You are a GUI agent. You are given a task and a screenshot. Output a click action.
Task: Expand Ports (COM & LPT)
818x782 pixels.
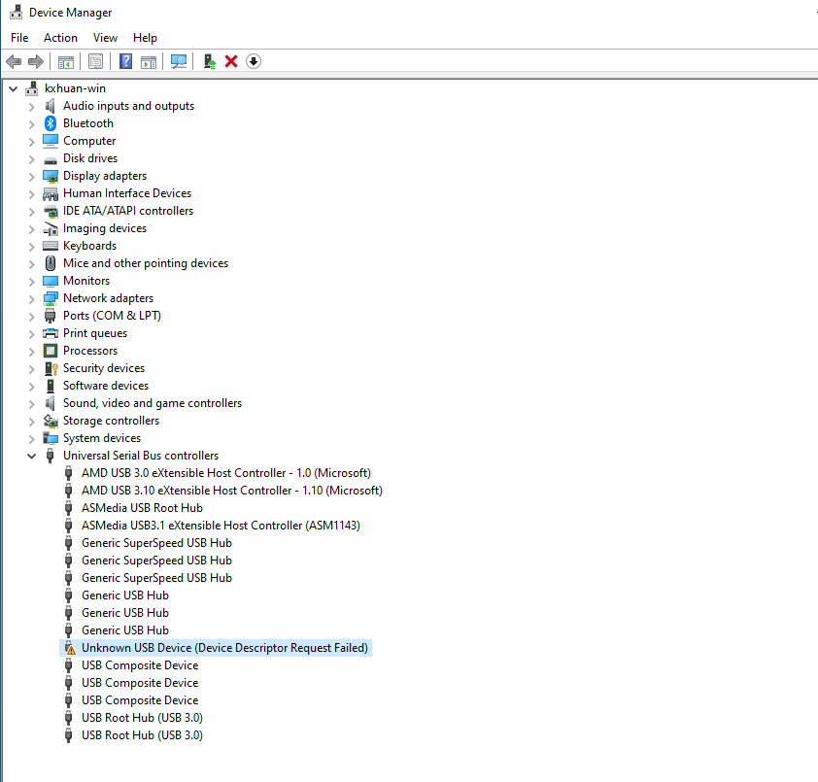tap(31, 316)
